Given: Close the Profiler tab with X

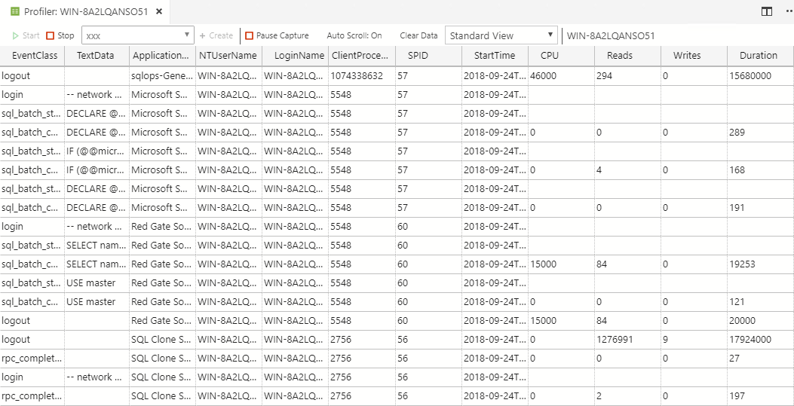Looking at the screenshot, I should pyautogui.click(x=158, y=11).
